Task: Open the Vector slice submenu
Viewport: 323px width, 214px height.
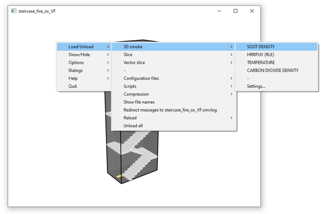Action: click(174, 62)
